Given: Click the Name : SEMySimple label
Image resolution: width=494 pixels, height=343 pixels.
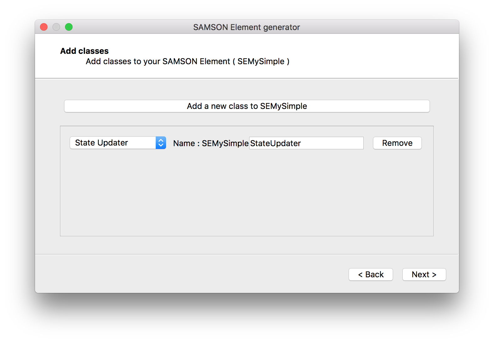Looking at the screenshot, I should click(x=210, y=143).
